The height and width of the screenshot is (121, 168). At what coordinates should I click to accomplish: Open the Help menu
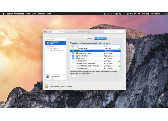49,14
